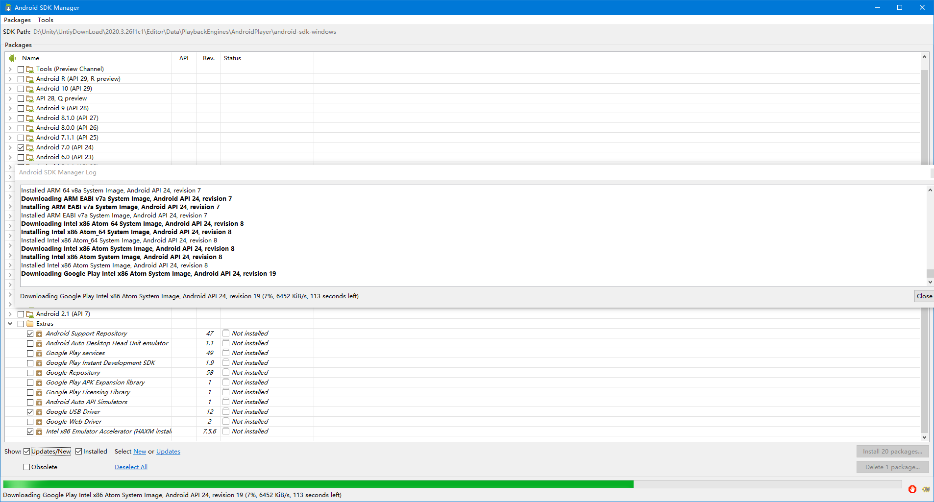This screenshot has height=502, width=934.
Task: Expand the Android R (API 29, R preview) node
Action: pyautogui.click(x=10, y=79)
